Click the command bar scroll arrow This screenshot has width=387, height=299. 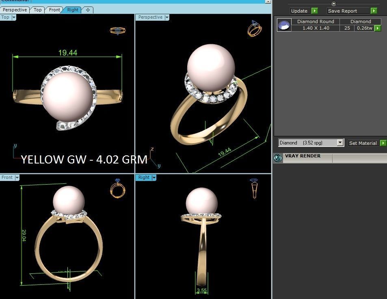[x=268, y=2]
